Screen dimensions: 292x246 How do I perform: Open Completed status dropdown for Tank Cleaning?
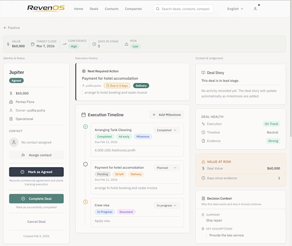[167, 130]
